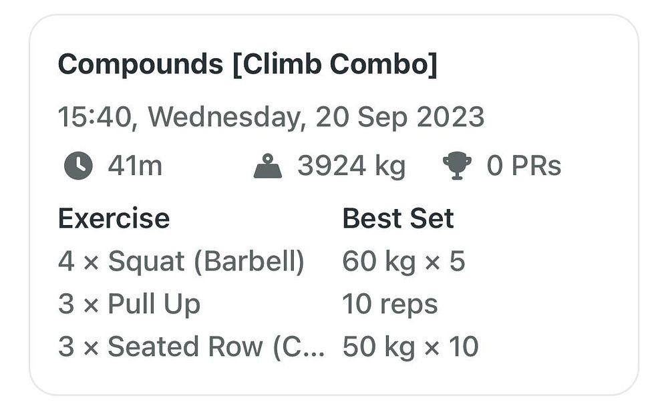Click the 41m duration text
Image resolution: width=668 pixels, height=402 pixels.
[135, 166]
